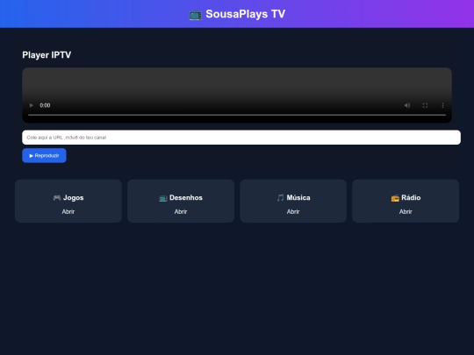
Task: Click the Player IPTV heading
Action: pyautogui.click(x=47, y=55)
